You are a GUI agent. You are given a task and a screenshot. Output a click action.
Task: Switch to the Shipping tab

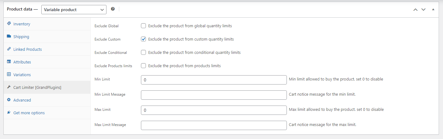21,37
